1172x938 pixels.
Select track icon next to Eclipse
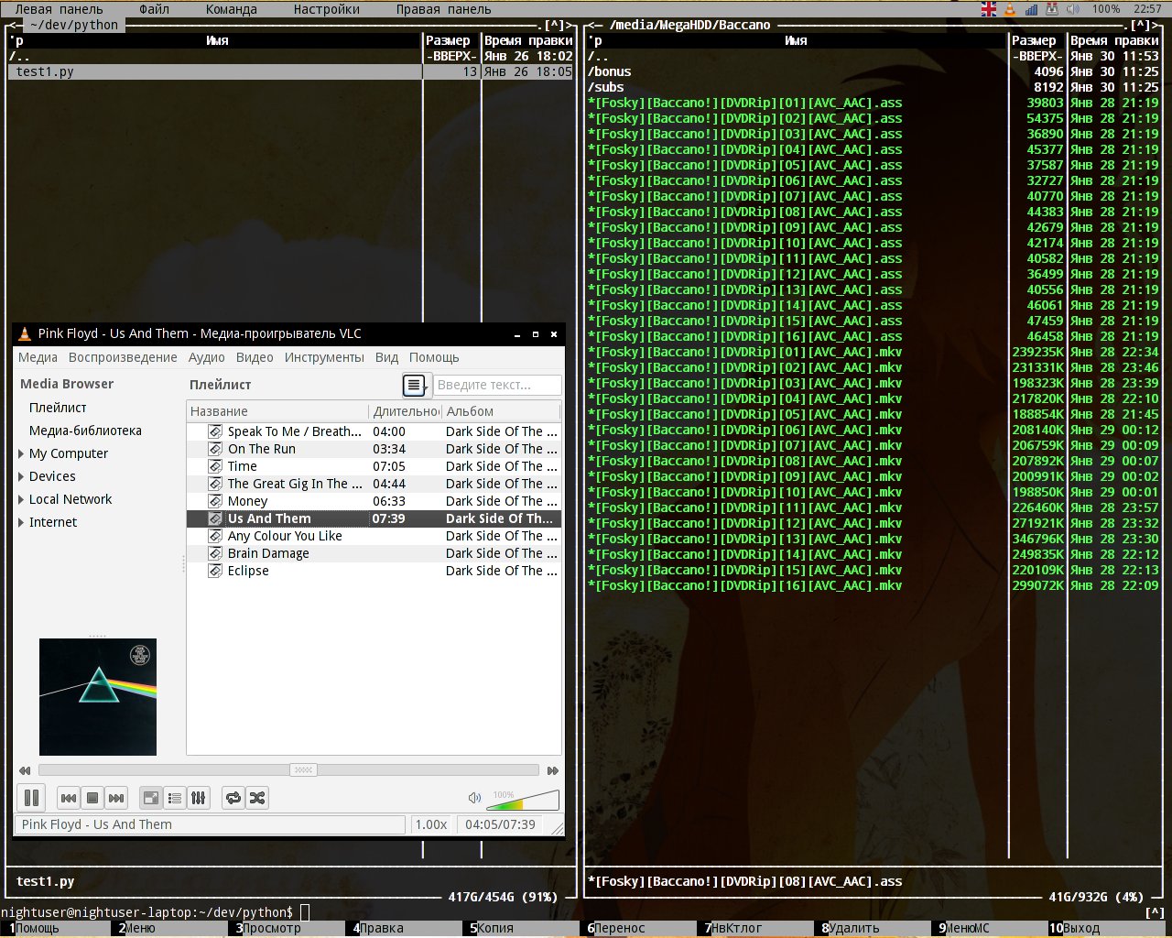pos(215,571)
